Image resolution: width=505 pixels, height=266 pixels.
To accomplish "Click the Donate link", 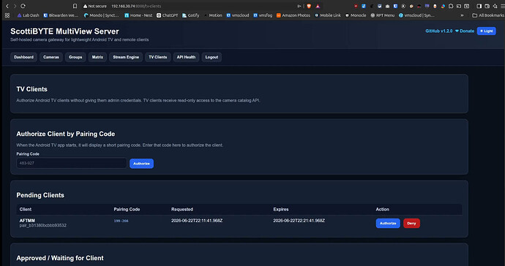I will [465, 31].
